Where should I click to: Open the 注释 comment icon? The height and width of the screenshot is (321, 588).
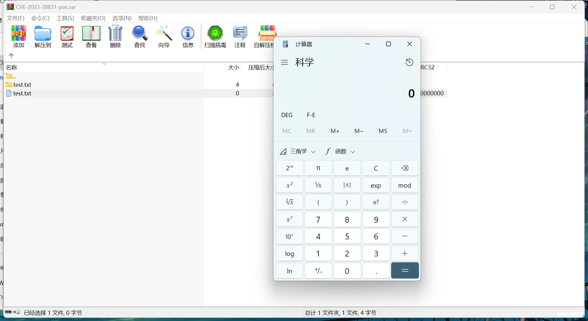240,36
